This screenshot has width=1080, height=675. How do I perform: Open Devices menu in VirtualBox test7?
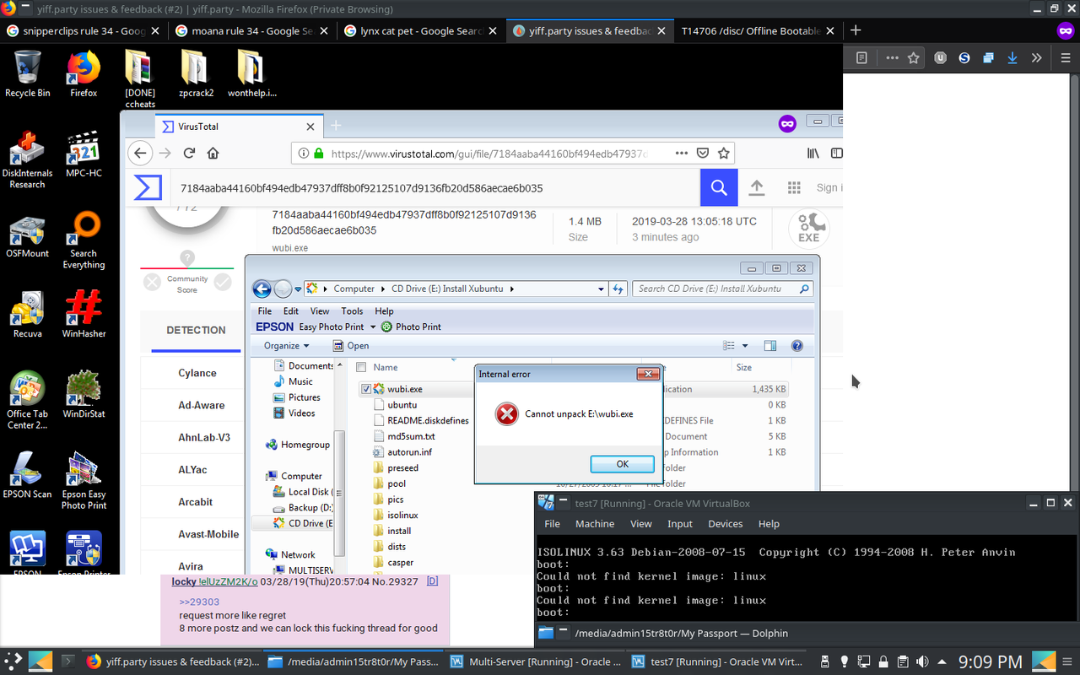(725, 523)
